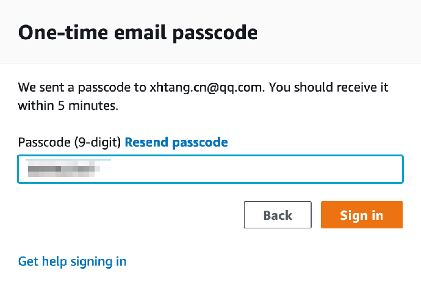The width and height of the screenshot is (421, 287).
Task: Click the email address xhtang.cn@qq.com
Action: point(206,87)
